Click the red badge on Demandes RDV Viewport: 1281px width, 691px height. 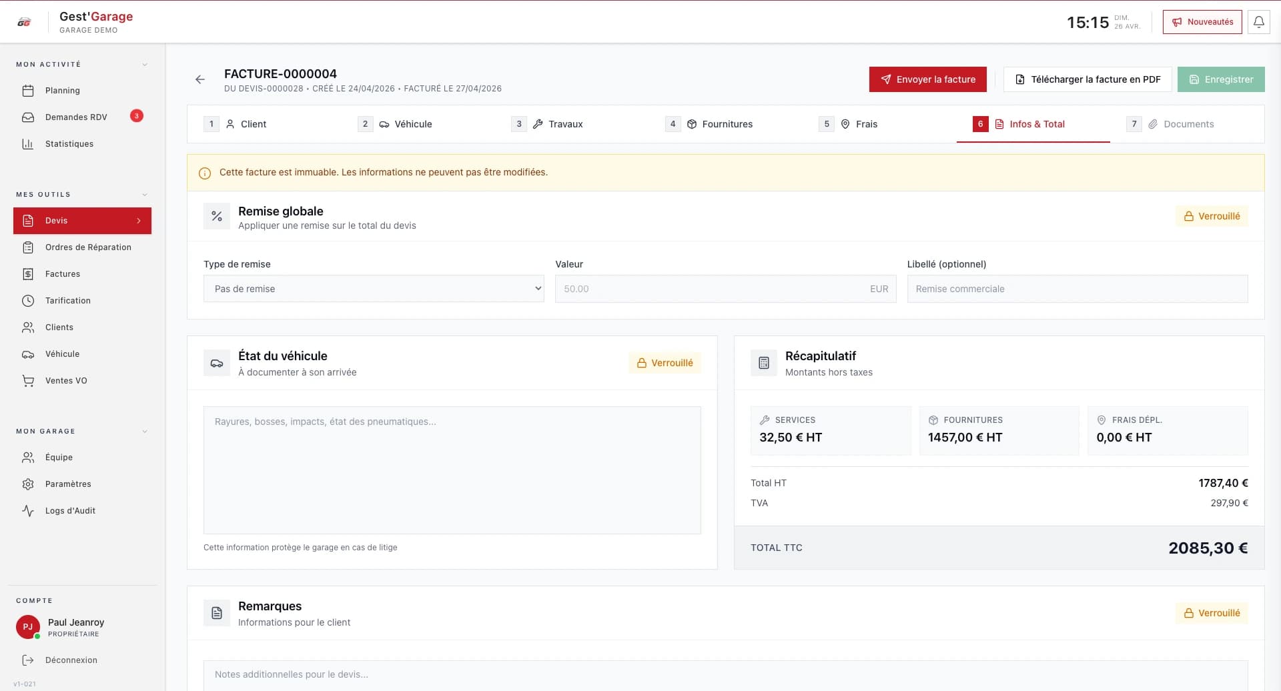coord(137,116)
